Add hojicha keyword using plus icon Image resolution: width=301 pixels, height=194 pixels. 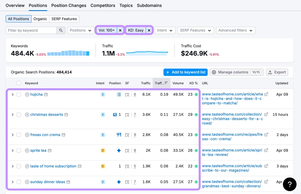coord(27,94)
